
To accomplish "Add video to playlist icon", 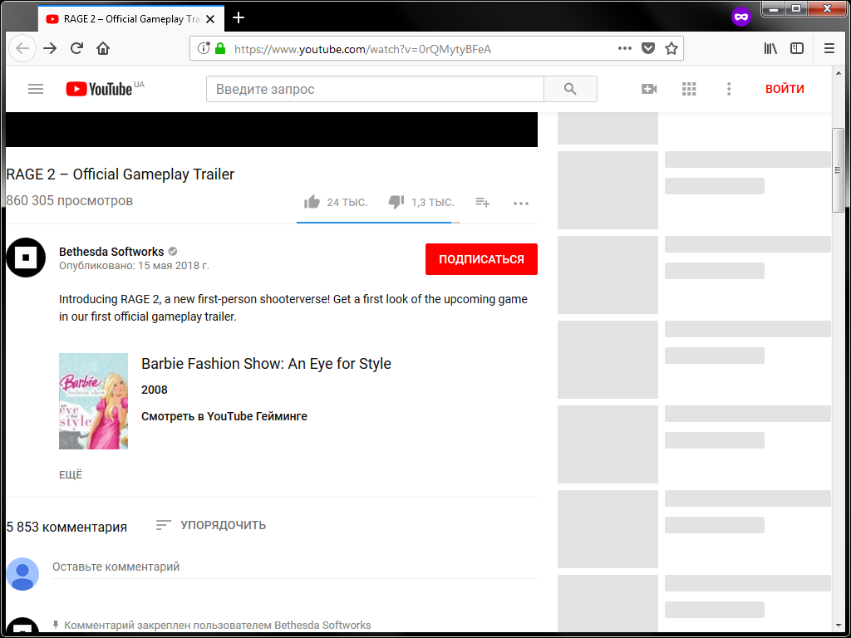I will click(483, 203).
